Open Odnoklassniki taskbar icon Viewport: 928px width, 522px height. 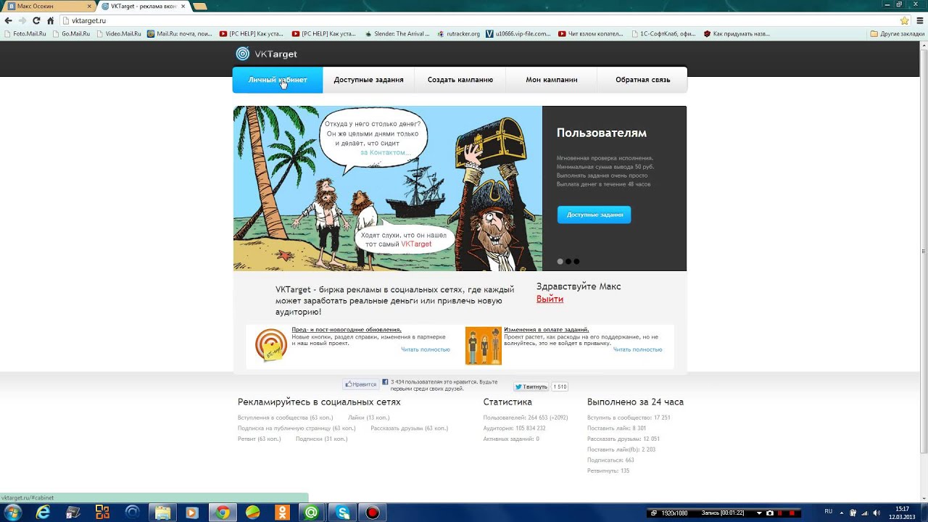pos(282,513)
